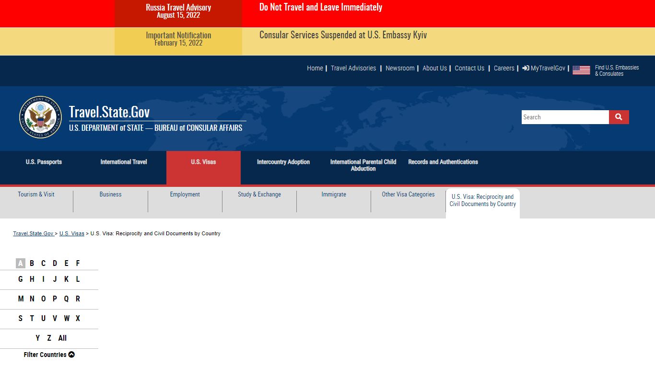The image size is (655, 368).
Task: Filter countries by letter I
Action: [43, 279]
